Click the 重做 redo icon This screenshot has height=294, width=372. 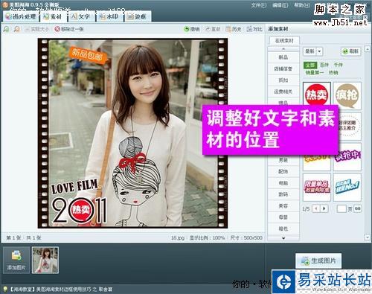coord(208,29)
